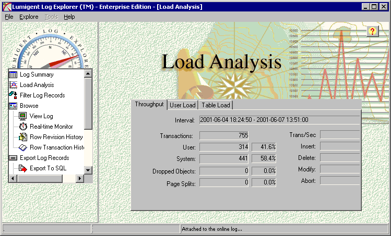Click the Dropped Objects percentage field
The image size is (391, 236).
pos(264,171)
